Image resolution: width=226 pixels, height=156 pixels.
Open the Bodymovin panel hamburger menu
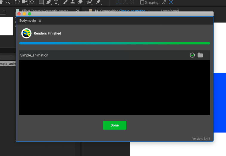coord(40,21)
